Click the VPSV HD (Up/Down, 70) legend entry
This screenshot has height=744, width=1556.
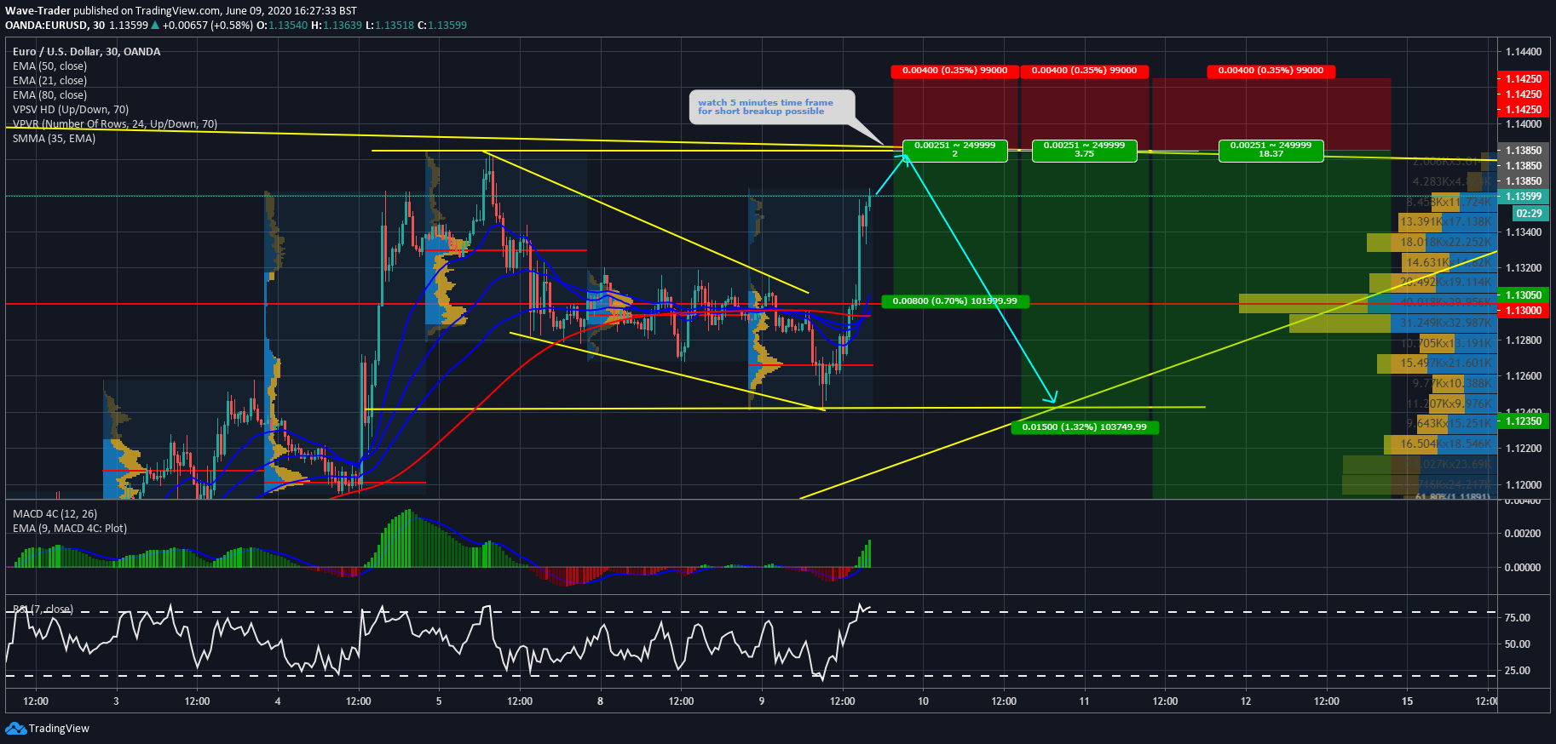[x=71, y=110]
